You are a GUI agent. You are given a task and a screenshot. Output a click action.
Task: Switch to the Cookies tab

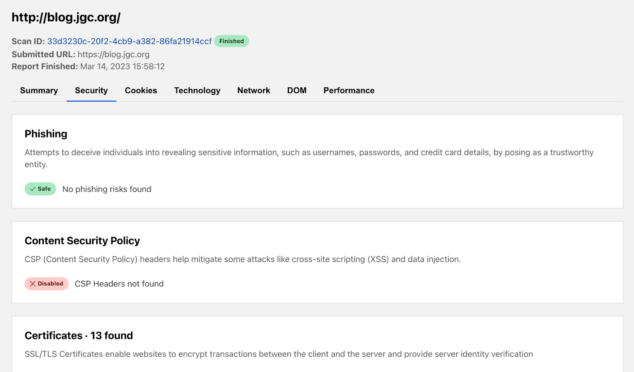141,91
